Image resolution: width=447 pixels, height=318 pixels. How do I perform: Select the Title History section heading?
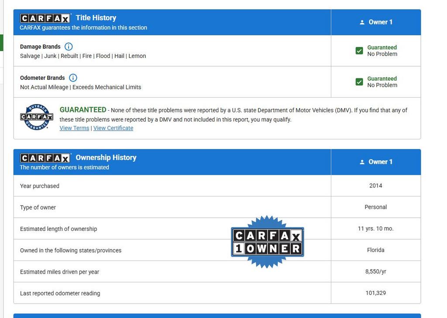(x=96, y=18)
